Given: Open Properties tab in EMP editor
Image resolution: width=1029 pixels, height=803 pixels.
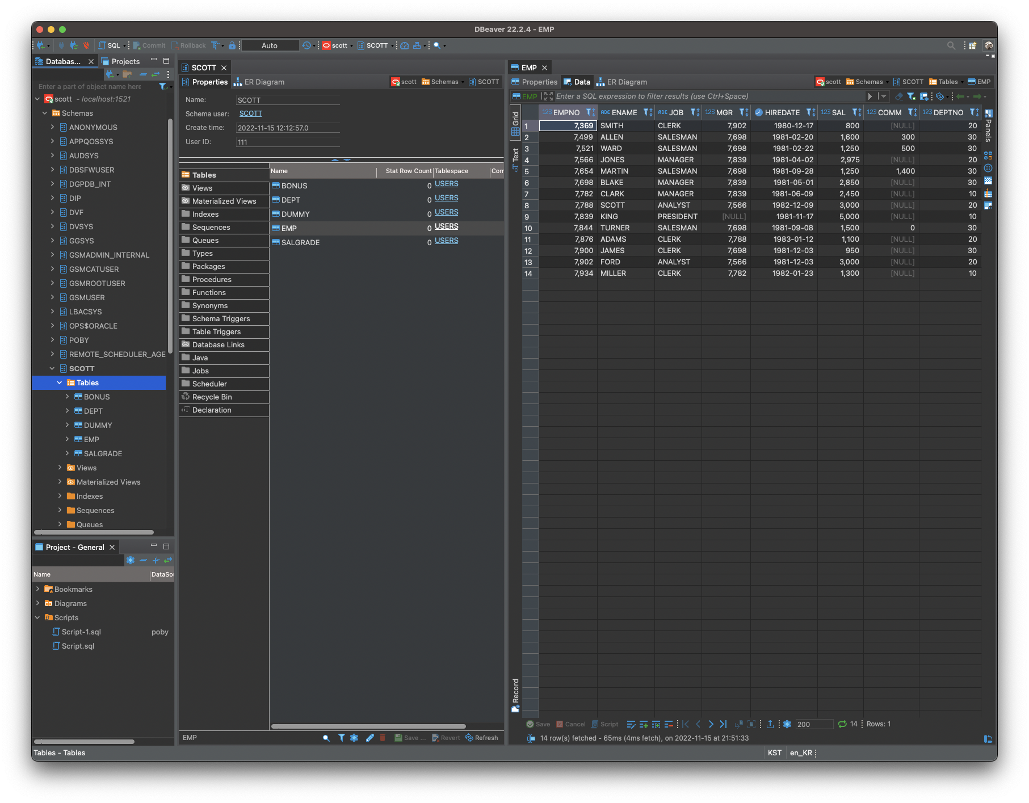Looking at the screenshot, I should point(535,82).
